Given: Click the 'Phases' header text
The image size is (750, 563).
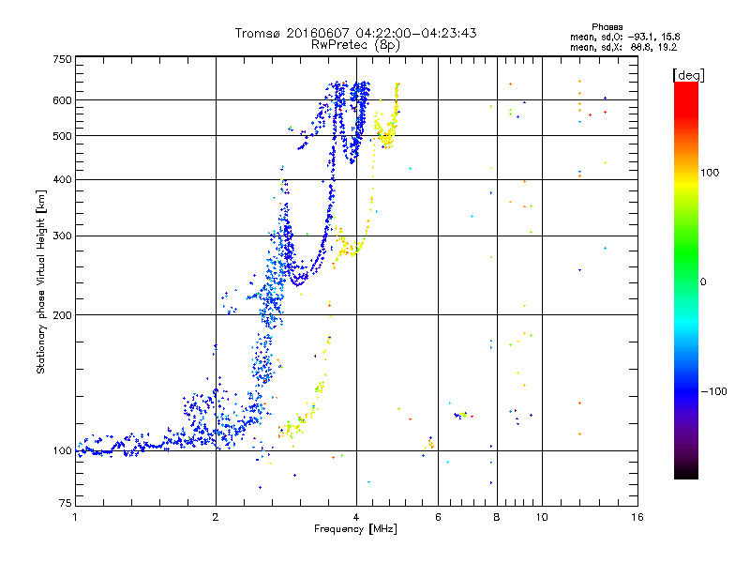Looking at the screenshot, I should 607,27.
